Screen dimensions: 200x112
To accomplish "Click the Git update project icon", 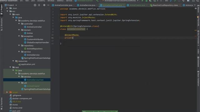I will pyautogui.click(x=171, y=1).
